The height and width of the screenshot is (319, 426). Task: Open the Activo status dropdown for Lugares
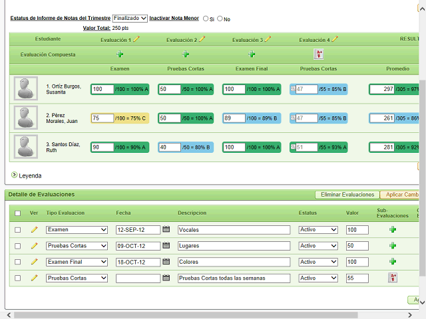[x=318, y=246]
